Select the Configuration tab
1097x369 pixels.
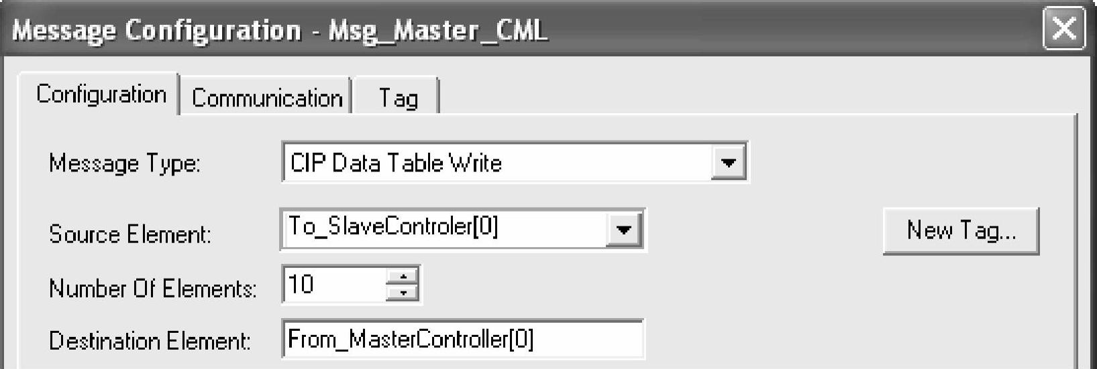click(x=101, y=94)
